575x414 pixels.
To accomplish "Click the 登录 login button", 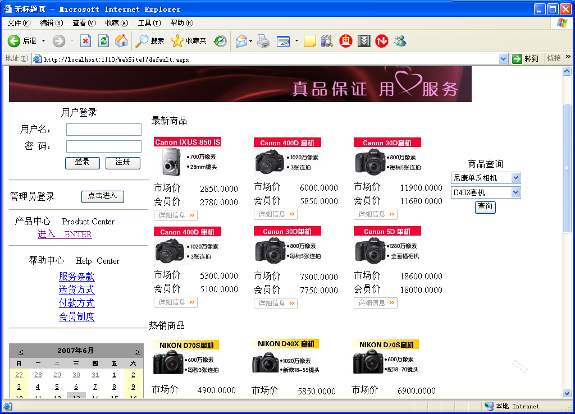I will click(x=83, y=163).
